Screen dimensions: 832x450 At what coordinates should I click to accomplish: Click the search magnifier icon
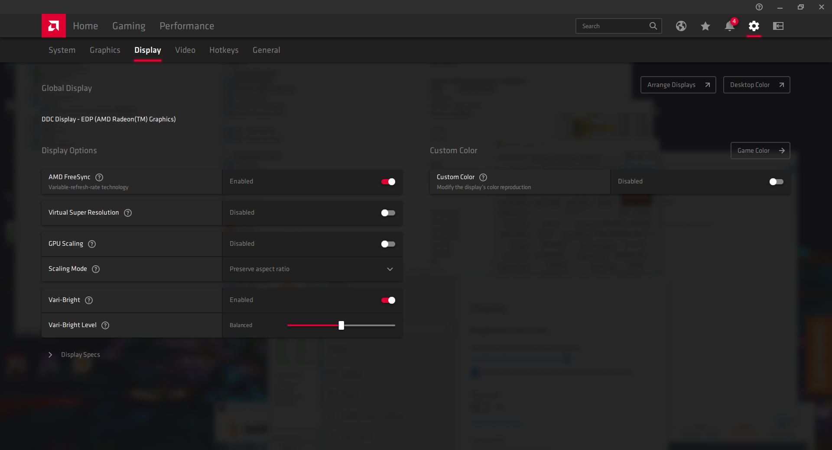click(x=653, y=26)
